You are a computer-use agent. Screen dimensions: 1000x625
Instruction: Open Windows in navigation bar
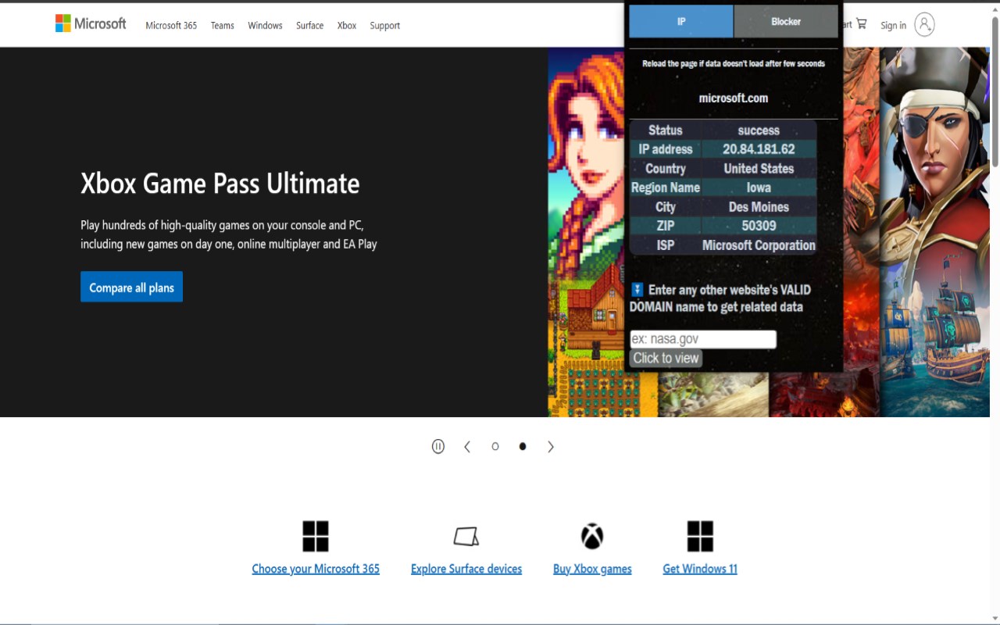(265, 26)
